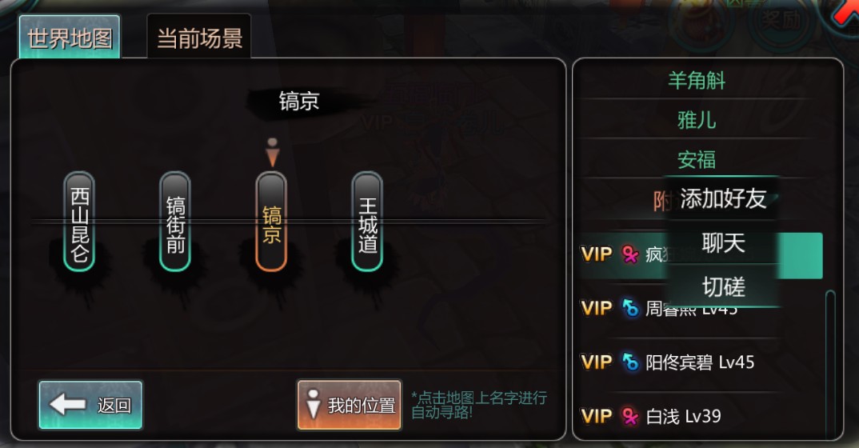Click the player list scrollbar

click(x=830, y=364)
